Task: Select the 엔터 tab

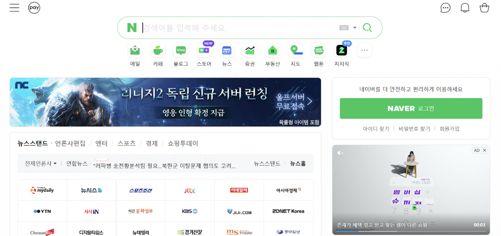Action: tap(101, 144)
